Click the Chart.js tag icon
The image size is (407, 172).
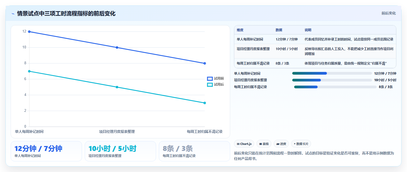pos(238,144)
